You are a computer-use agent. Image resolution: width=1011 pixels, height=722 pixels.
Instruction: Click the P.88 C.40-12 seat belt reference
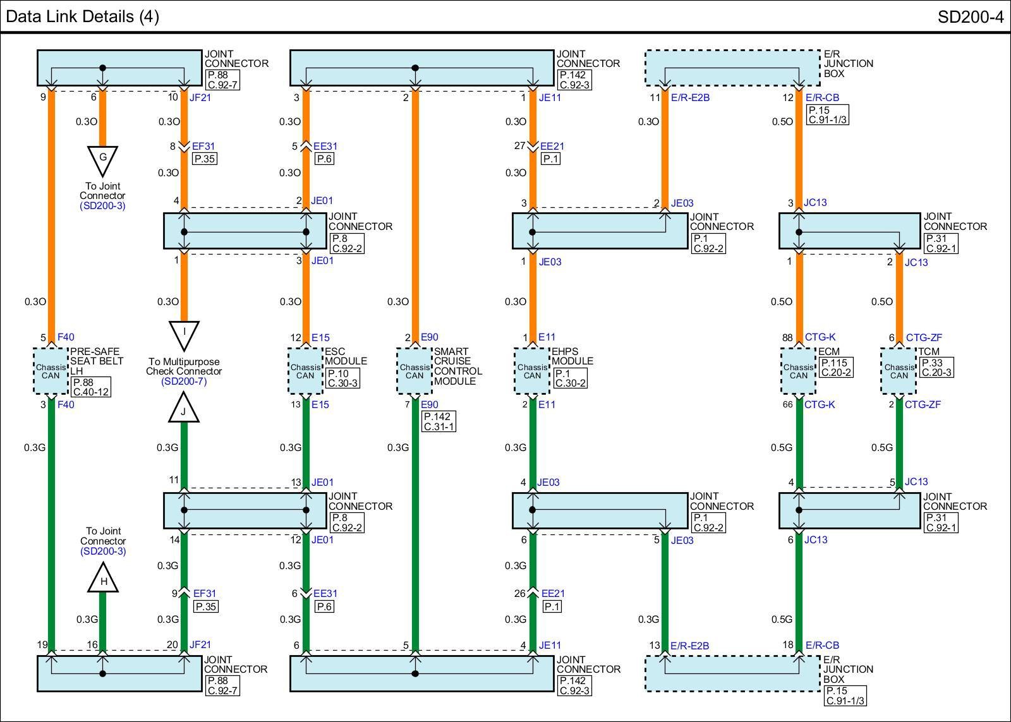pos(90,387)
